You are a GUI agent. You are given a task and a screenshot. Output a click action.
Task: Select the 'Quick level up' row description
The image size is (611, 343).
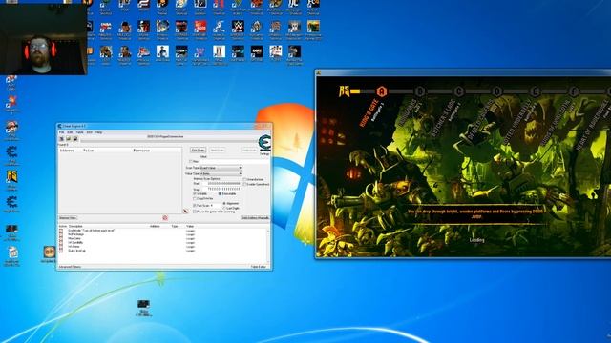click(76, 251)
